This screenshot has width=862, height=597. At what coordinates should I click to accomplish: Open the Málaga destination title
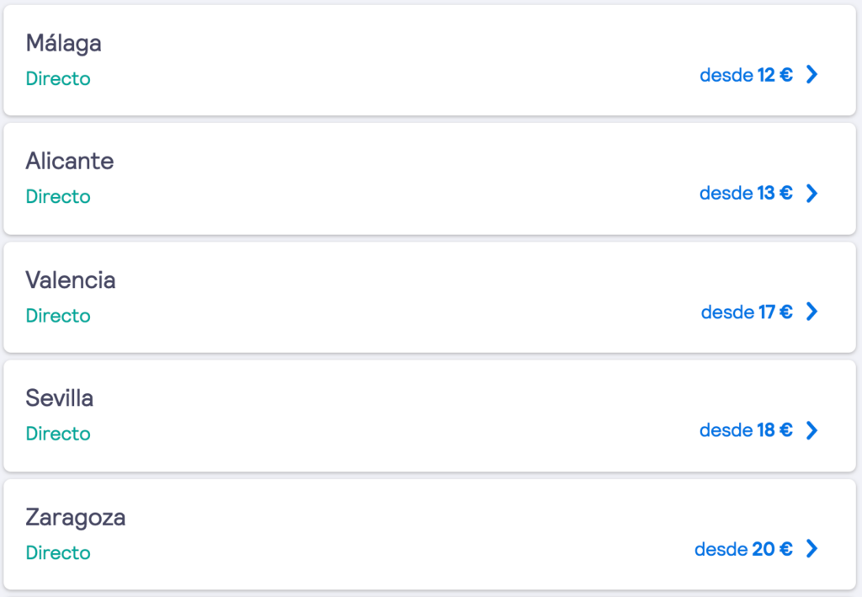click(64, 44)
